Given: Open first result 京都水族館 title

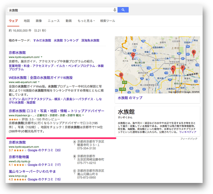Looking at the screenshot, I should point(17,53).
